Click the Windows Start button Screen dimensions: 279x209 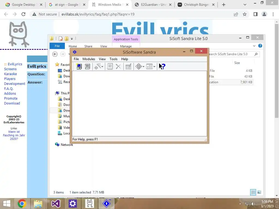tap(7, 204)
